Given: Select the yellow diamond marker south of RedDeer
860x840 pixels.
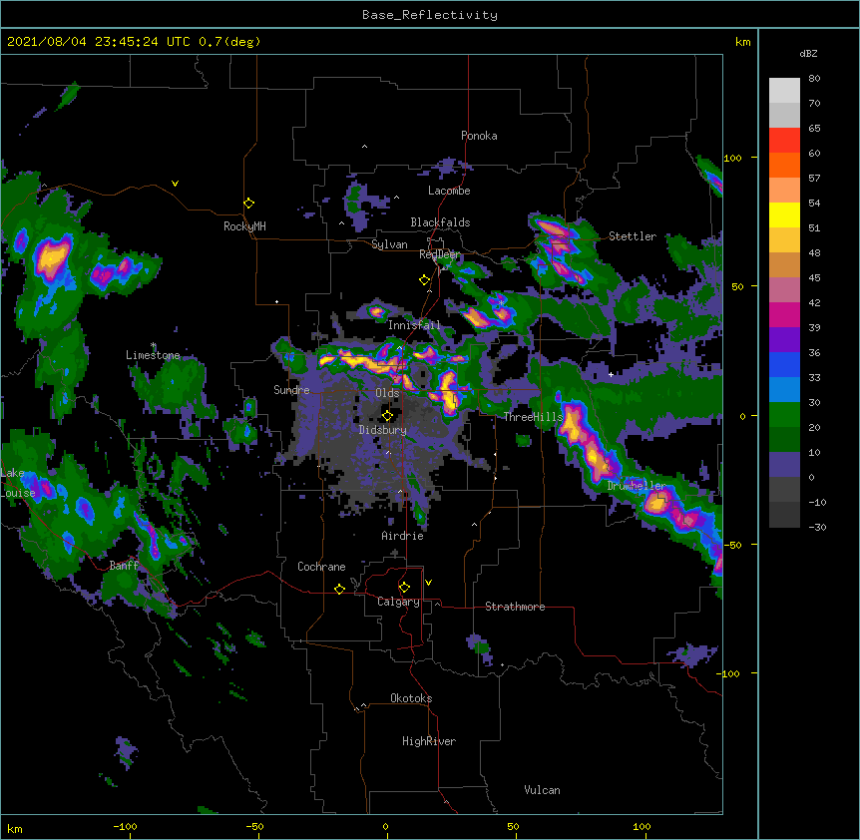Looking at the screenshot, I should [x=424, y=280].
